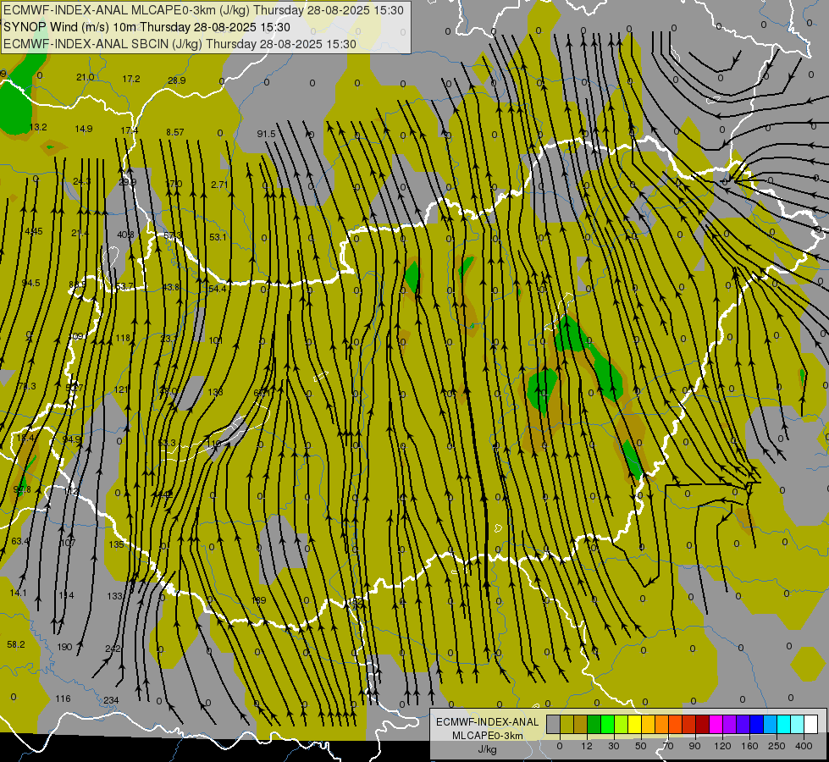Click the map value '21.0'
Image resolution: width=829 pixels, height=762 pixels.
[x=86, y=77]
